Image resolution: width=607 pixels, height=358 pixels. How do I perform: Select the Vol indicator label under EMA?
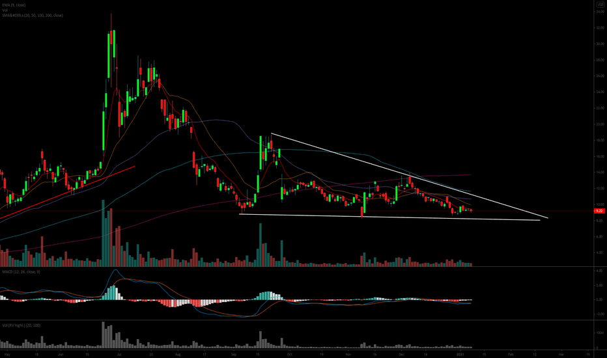5,10
